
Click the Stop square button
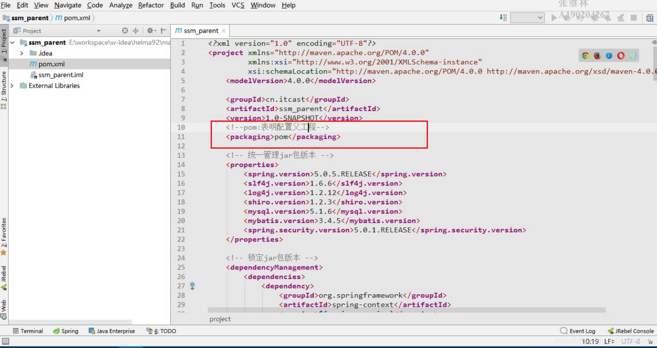634,18
